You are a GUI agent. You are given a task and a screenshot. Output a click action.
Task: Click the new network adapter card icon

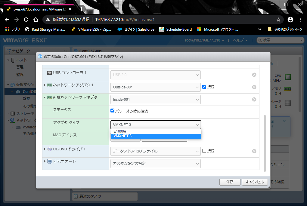click(x=50, y=97)
